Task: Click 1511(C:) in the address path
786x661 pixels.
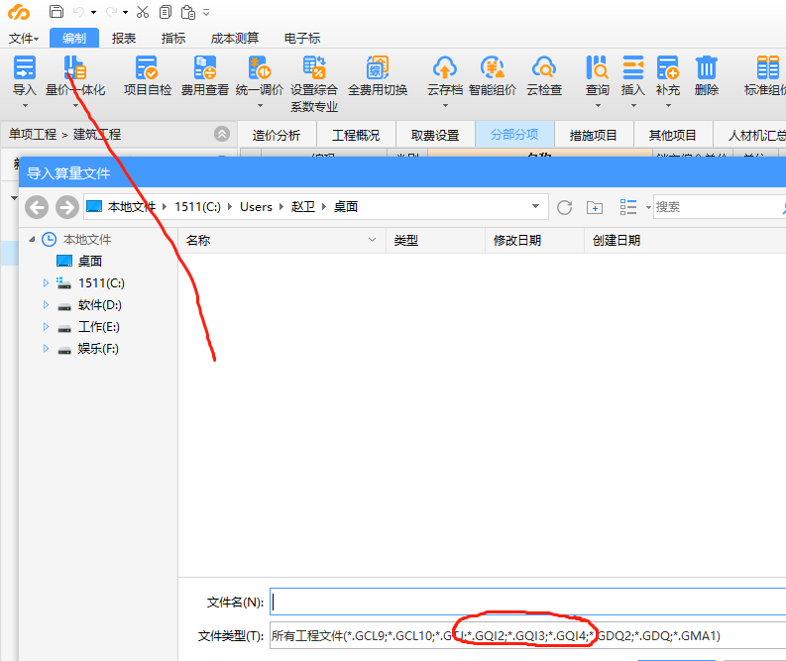Action: pos(197,206)
